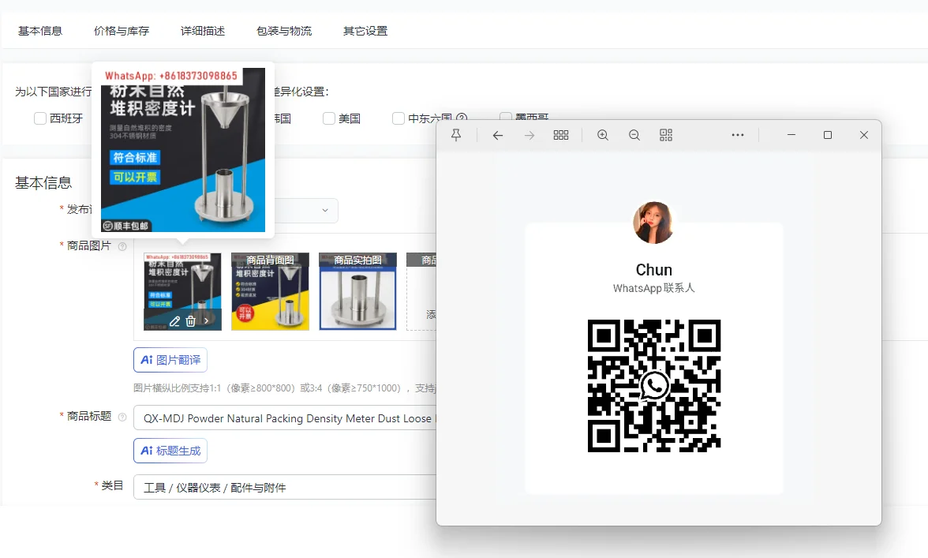Open the viewer's three-dot more menu
The height and width of the screenshot is (558, 928).
(738, 135)
